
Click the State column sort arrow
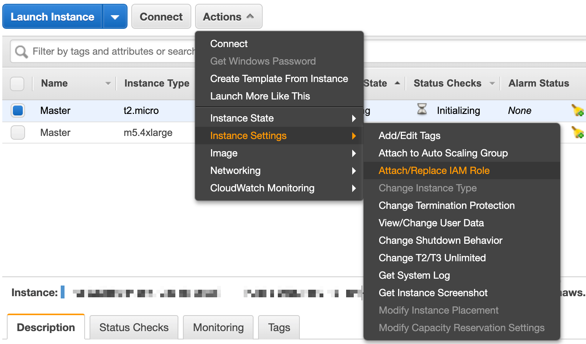tap(397, 83)
